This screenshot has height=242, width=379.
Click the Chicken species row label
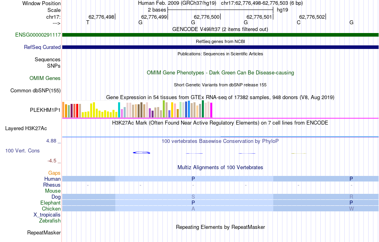(51, 209)
